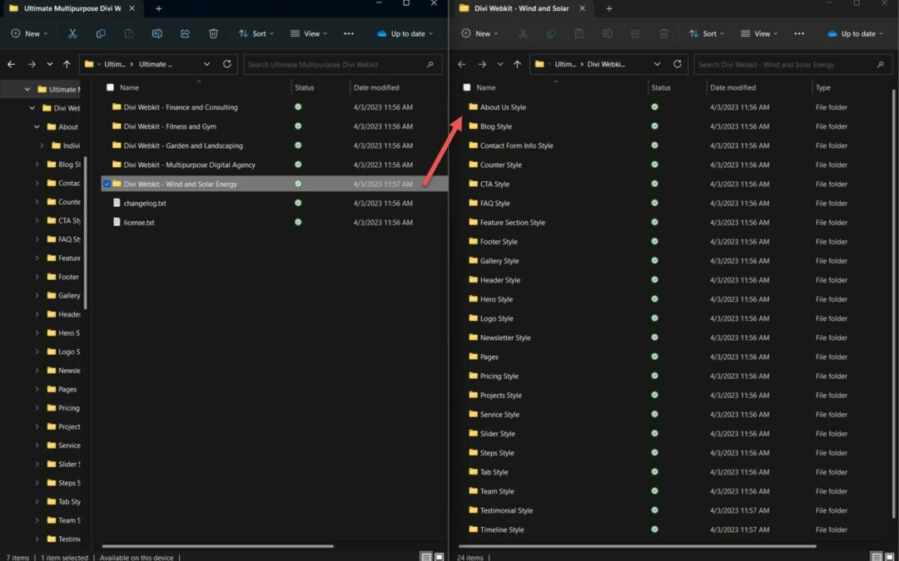
Task: Switch to Ultimate Multipurpose Divi Webkit tab
Action: (x=67, y=8)
